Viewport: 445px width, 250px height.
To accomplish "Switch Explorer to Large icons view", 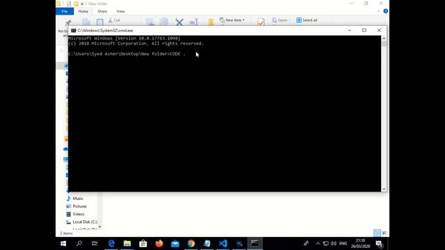I will 385,233.
